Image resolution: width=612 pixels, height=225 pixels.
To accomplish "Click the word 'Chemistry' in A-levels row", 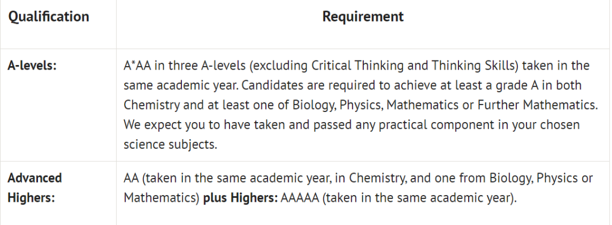I will coord(152,105).
